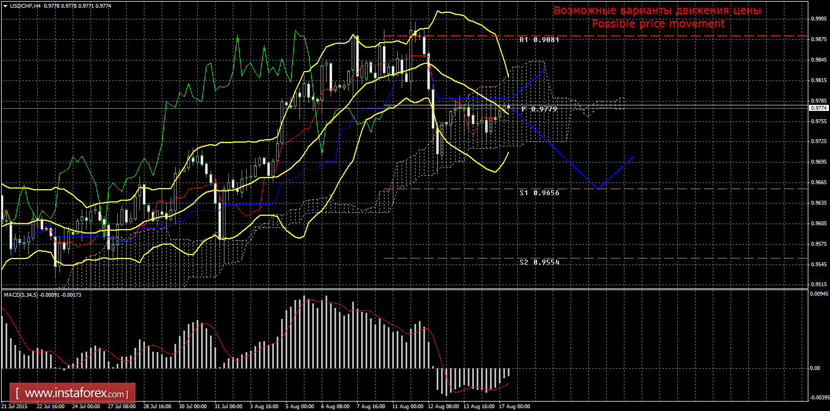This screenshot has height=411, width=830.
Task: Click the S2 0.9554 support label
Action: tap(539, 262)
